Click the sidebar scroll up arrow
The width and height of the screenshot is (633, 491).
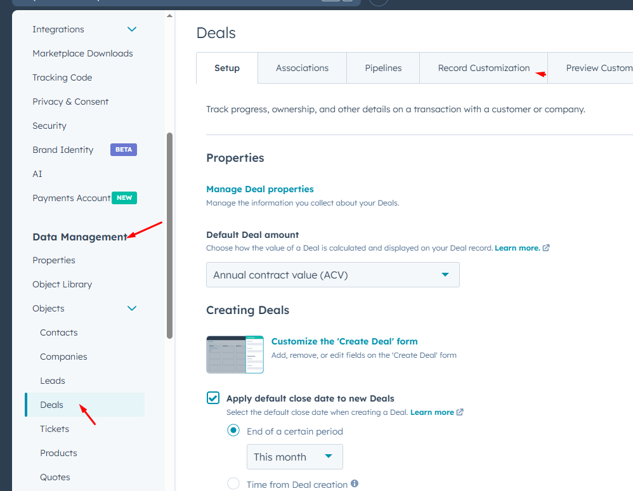[x=169, y=16]
